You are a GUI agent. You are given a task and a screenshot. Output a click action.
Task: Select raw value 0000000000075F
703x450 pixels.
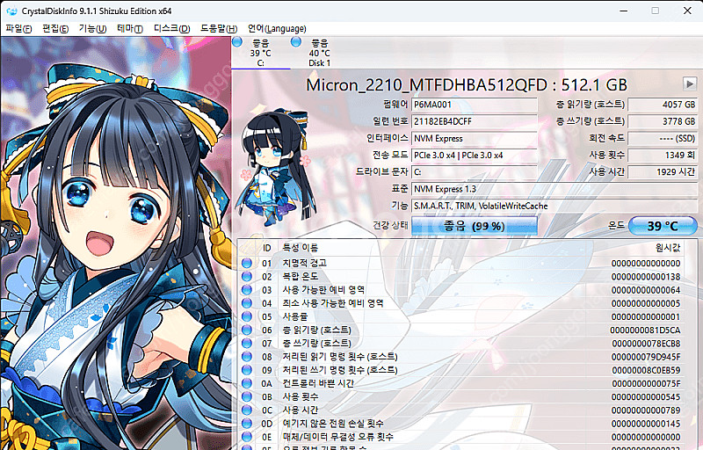[x=646, y=384]
